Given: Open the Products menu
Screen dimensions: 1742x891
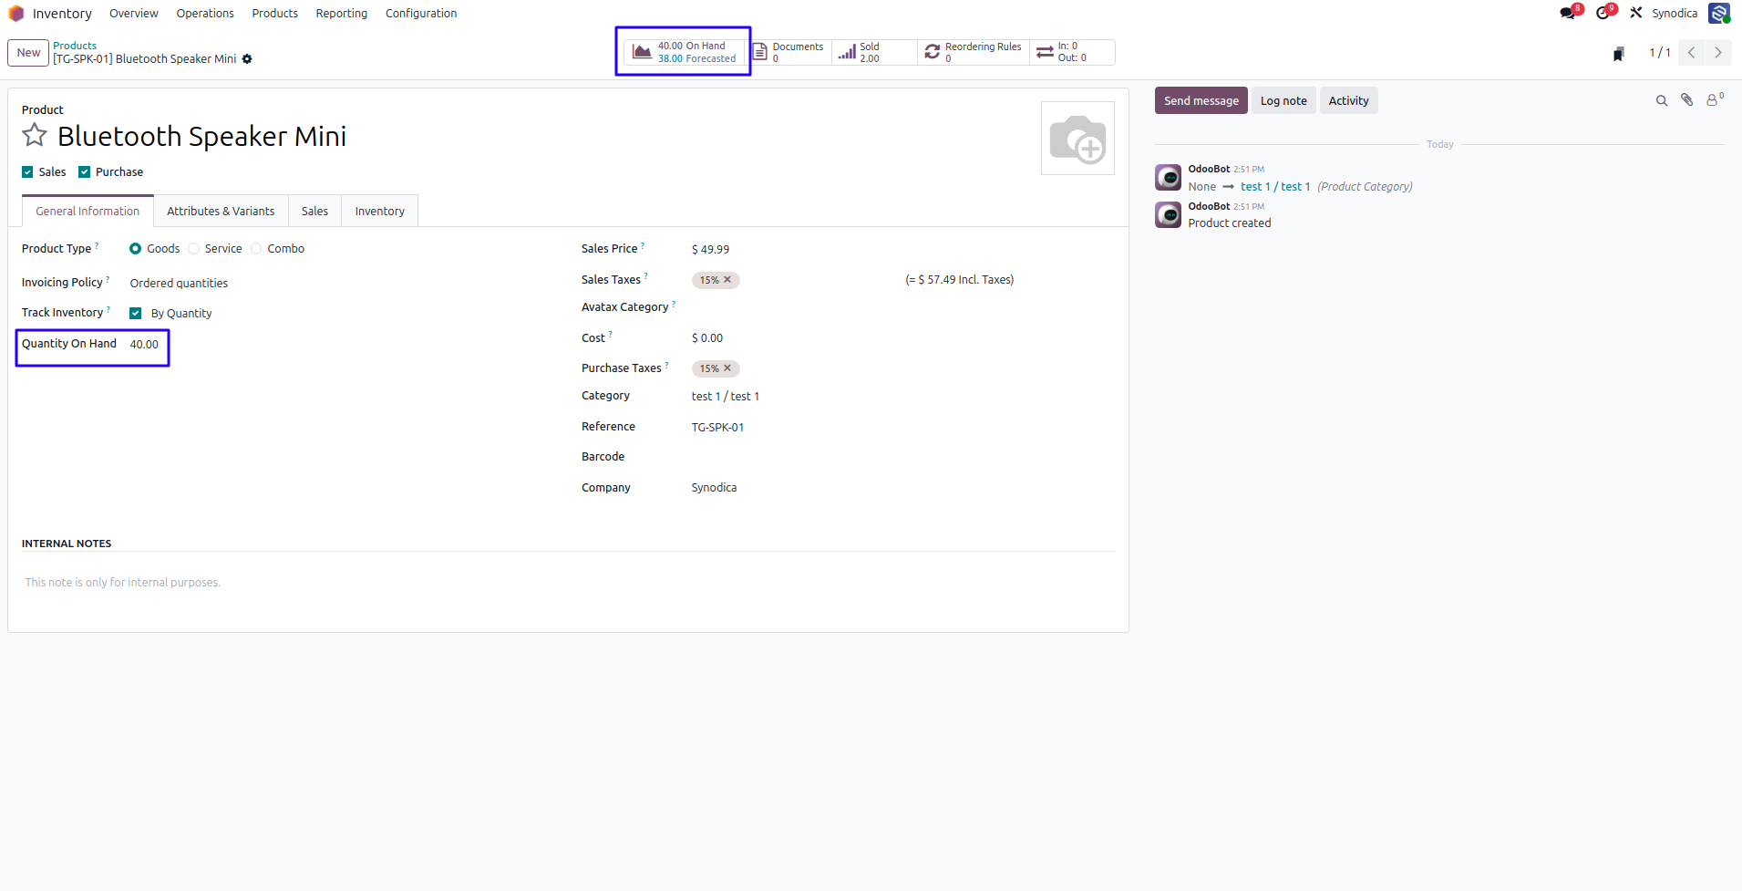Looking at the screenshot, I should (275, 14).
